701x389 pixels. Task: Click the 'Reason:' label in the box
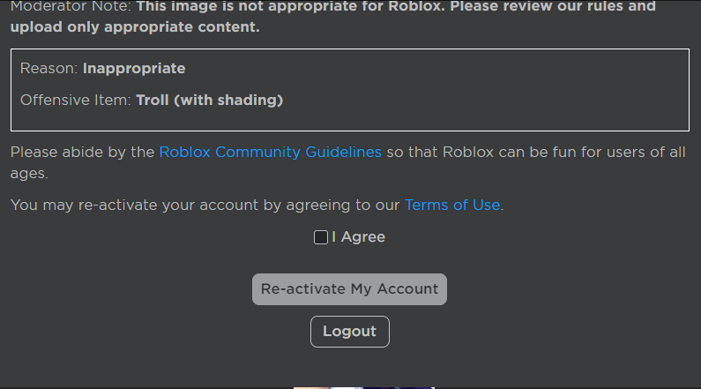(49, 69)
